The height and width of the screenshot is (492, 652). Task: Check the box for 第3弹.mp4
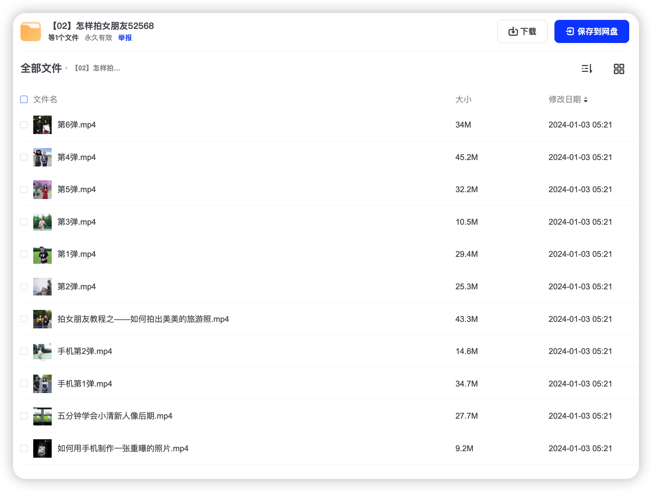pos(24,222)
